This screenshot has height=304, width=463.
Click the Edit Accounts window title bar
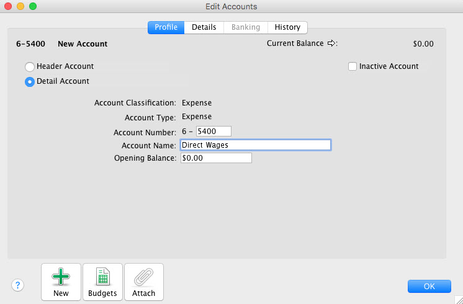231,6
